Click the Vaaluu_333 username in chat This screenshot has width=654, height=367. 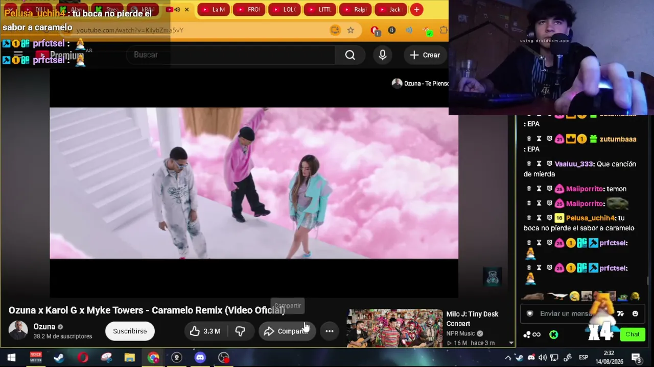(574, 164)
